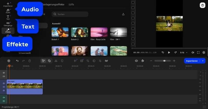The image size is (208, 109).
Task: Click the undo arrow in timeline toolbar
Action: (17, 61)
